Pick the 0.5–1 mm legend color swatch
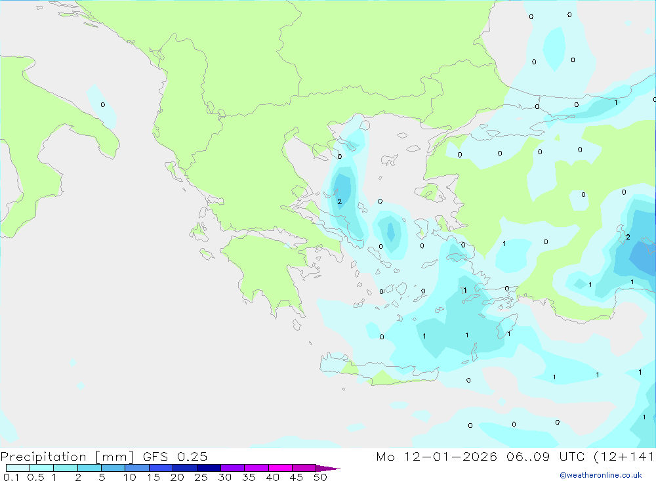The image size is (656, 481). [x=42, y=468]
